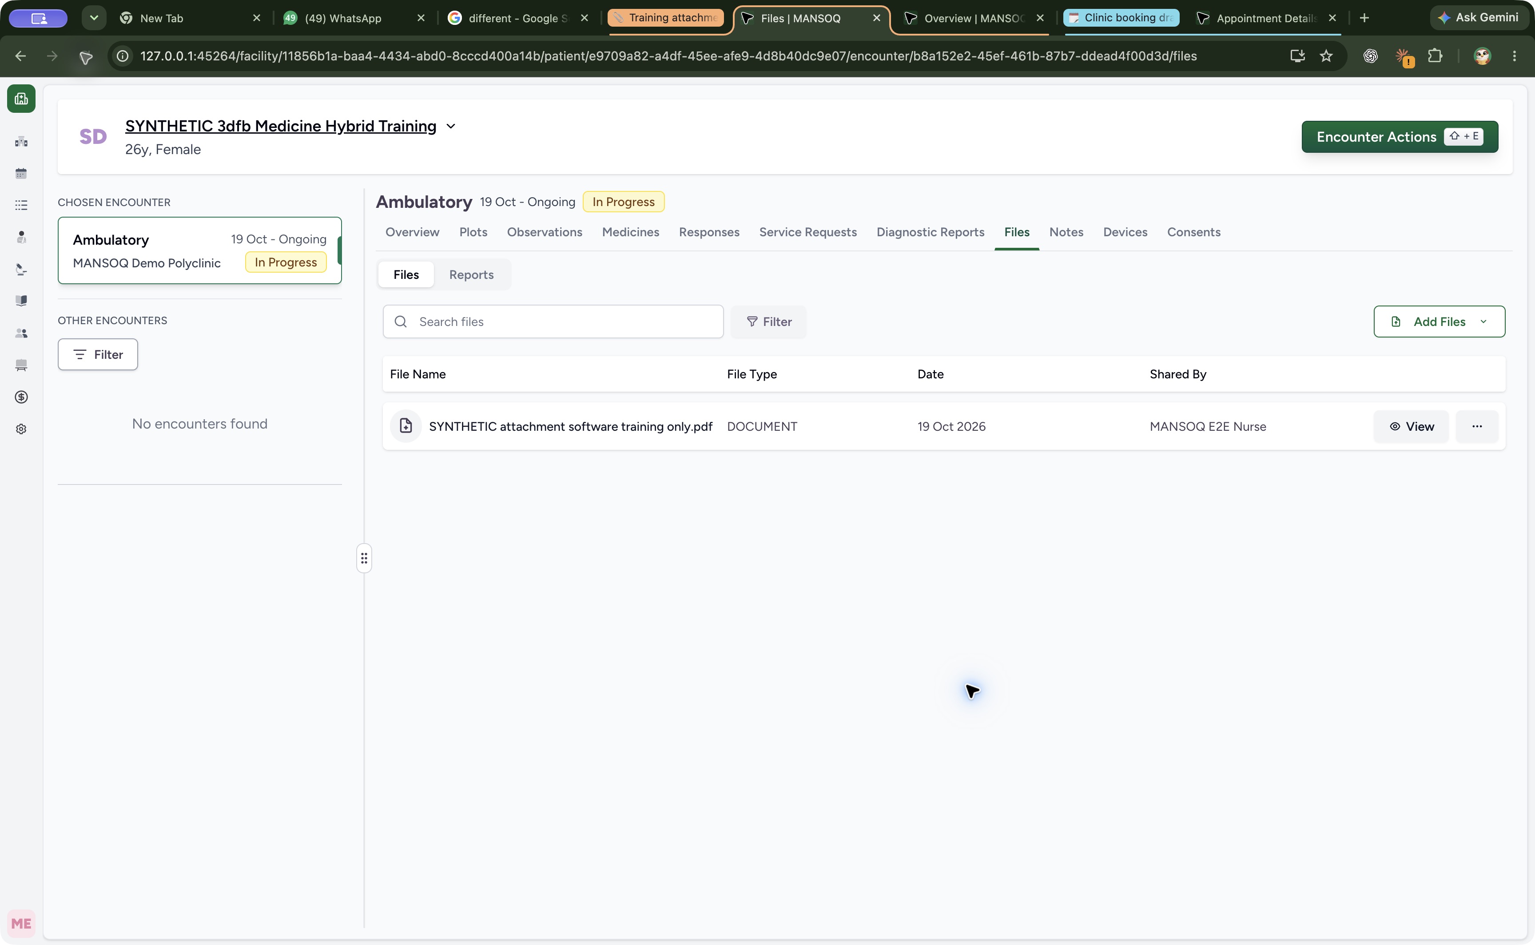
Task: Open the Diagnostic Reports tab
Action: [x=930, y=232]
